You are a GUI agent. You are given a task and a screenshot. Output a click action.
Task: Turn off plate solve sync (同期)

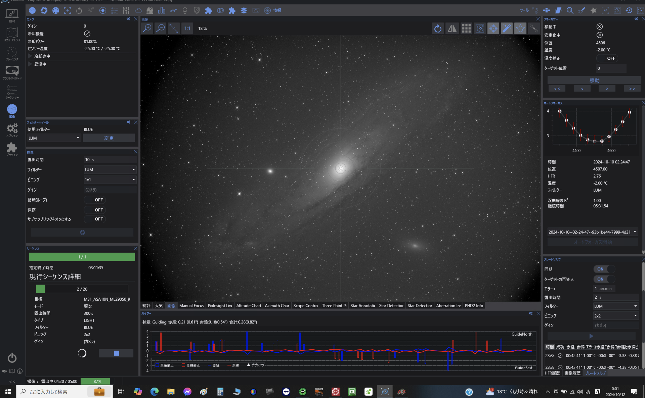click(x=604, y=269)
